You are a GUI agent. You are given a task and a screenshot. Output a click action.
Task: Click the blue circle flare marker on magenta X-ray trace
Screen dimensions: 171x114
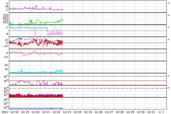pos(36,6)
